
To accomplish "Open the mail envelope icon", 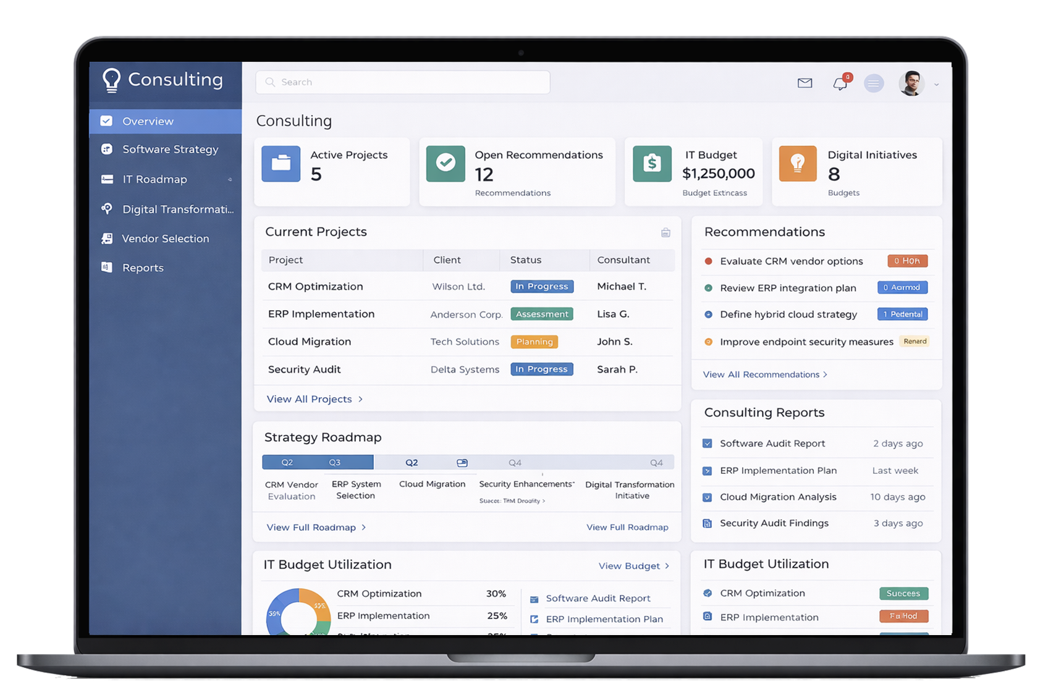I will pyautogui.click(x=804, y=83).
